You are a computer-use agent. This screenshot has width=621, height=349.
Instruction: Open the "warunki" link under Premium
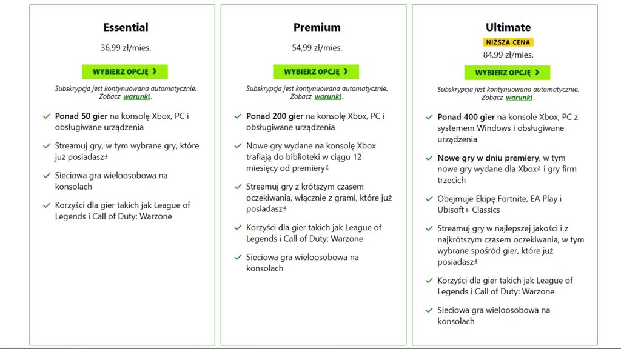(328, 96)
